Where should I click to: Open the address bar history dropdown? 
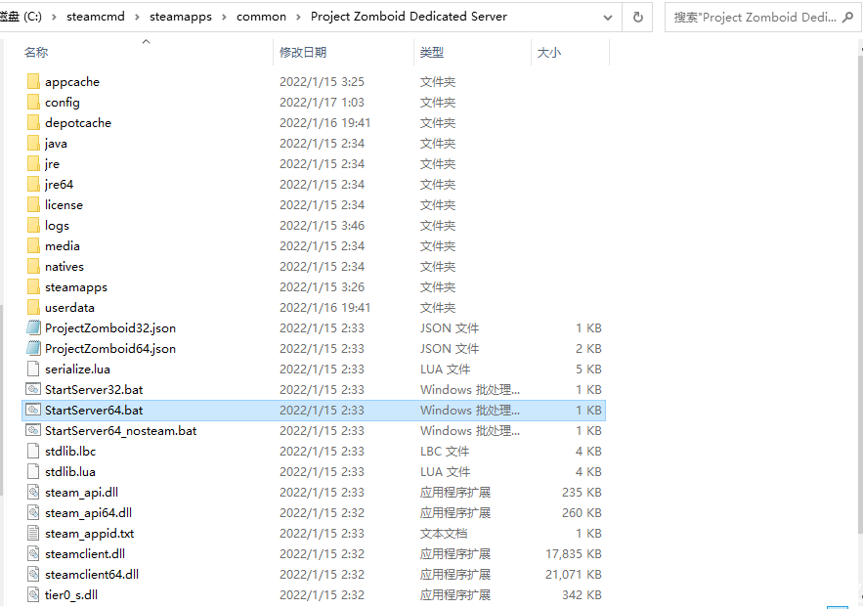[608, 17]
